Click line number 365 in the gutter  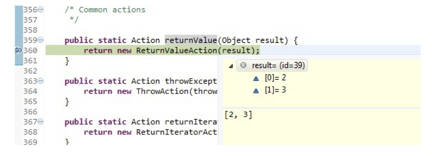coord(30,101)
